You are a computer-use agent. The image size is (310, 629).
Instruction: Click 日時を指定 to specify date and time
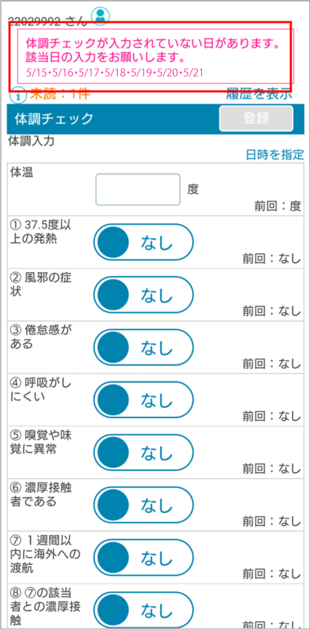point(274,155)
